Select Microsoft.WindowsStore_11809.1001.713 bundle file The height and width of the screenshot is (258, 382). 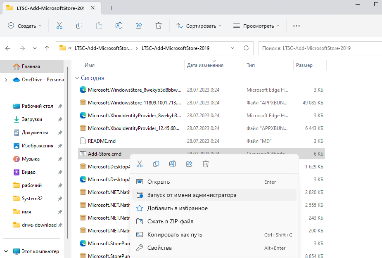[x=202, y=102]
